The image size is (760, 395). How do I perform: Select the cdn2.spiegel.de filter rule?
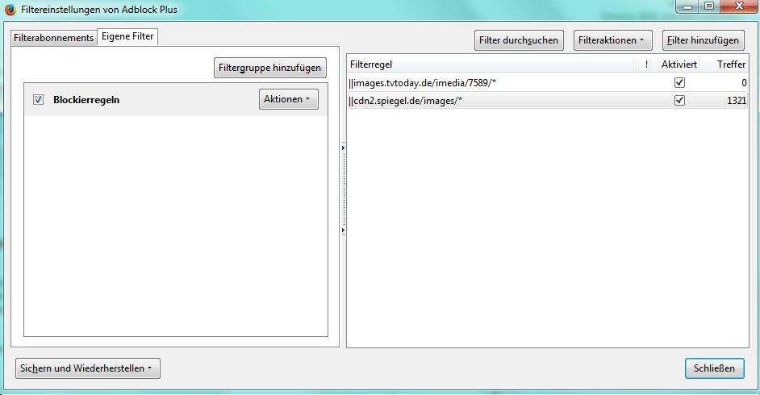548,101
